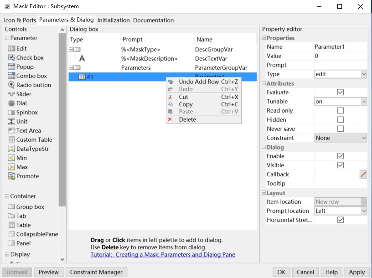The image size is (372, 278).
Task: Click the Cancel button
Action: coord(305,272)
